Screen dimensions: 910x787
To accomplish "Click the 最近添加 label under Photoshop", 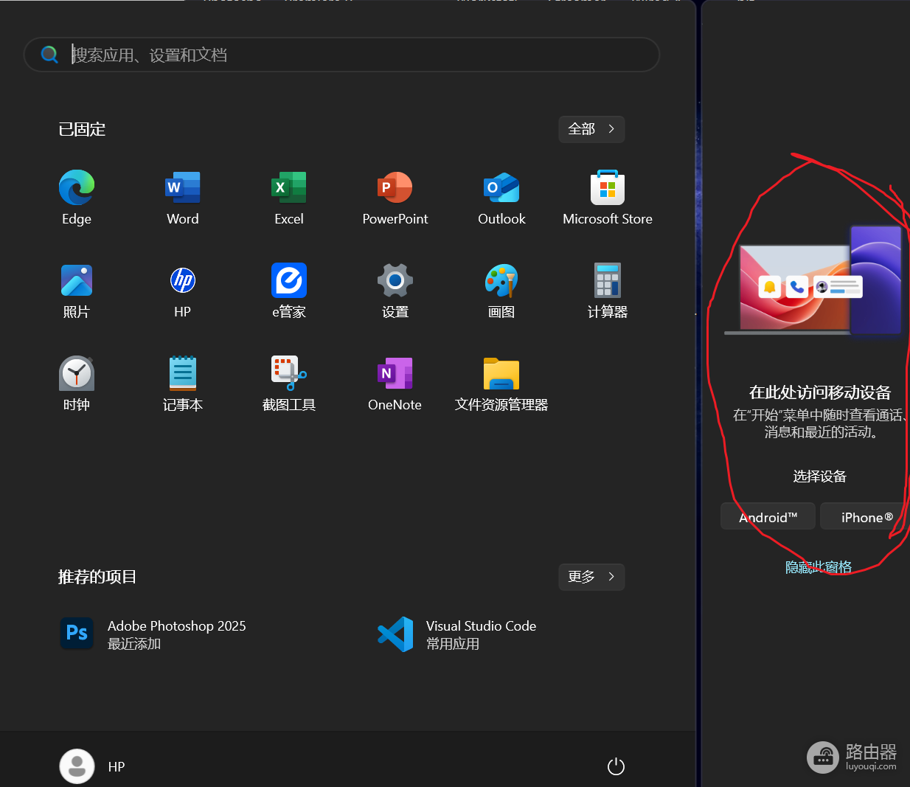I will tap(134, 644).
